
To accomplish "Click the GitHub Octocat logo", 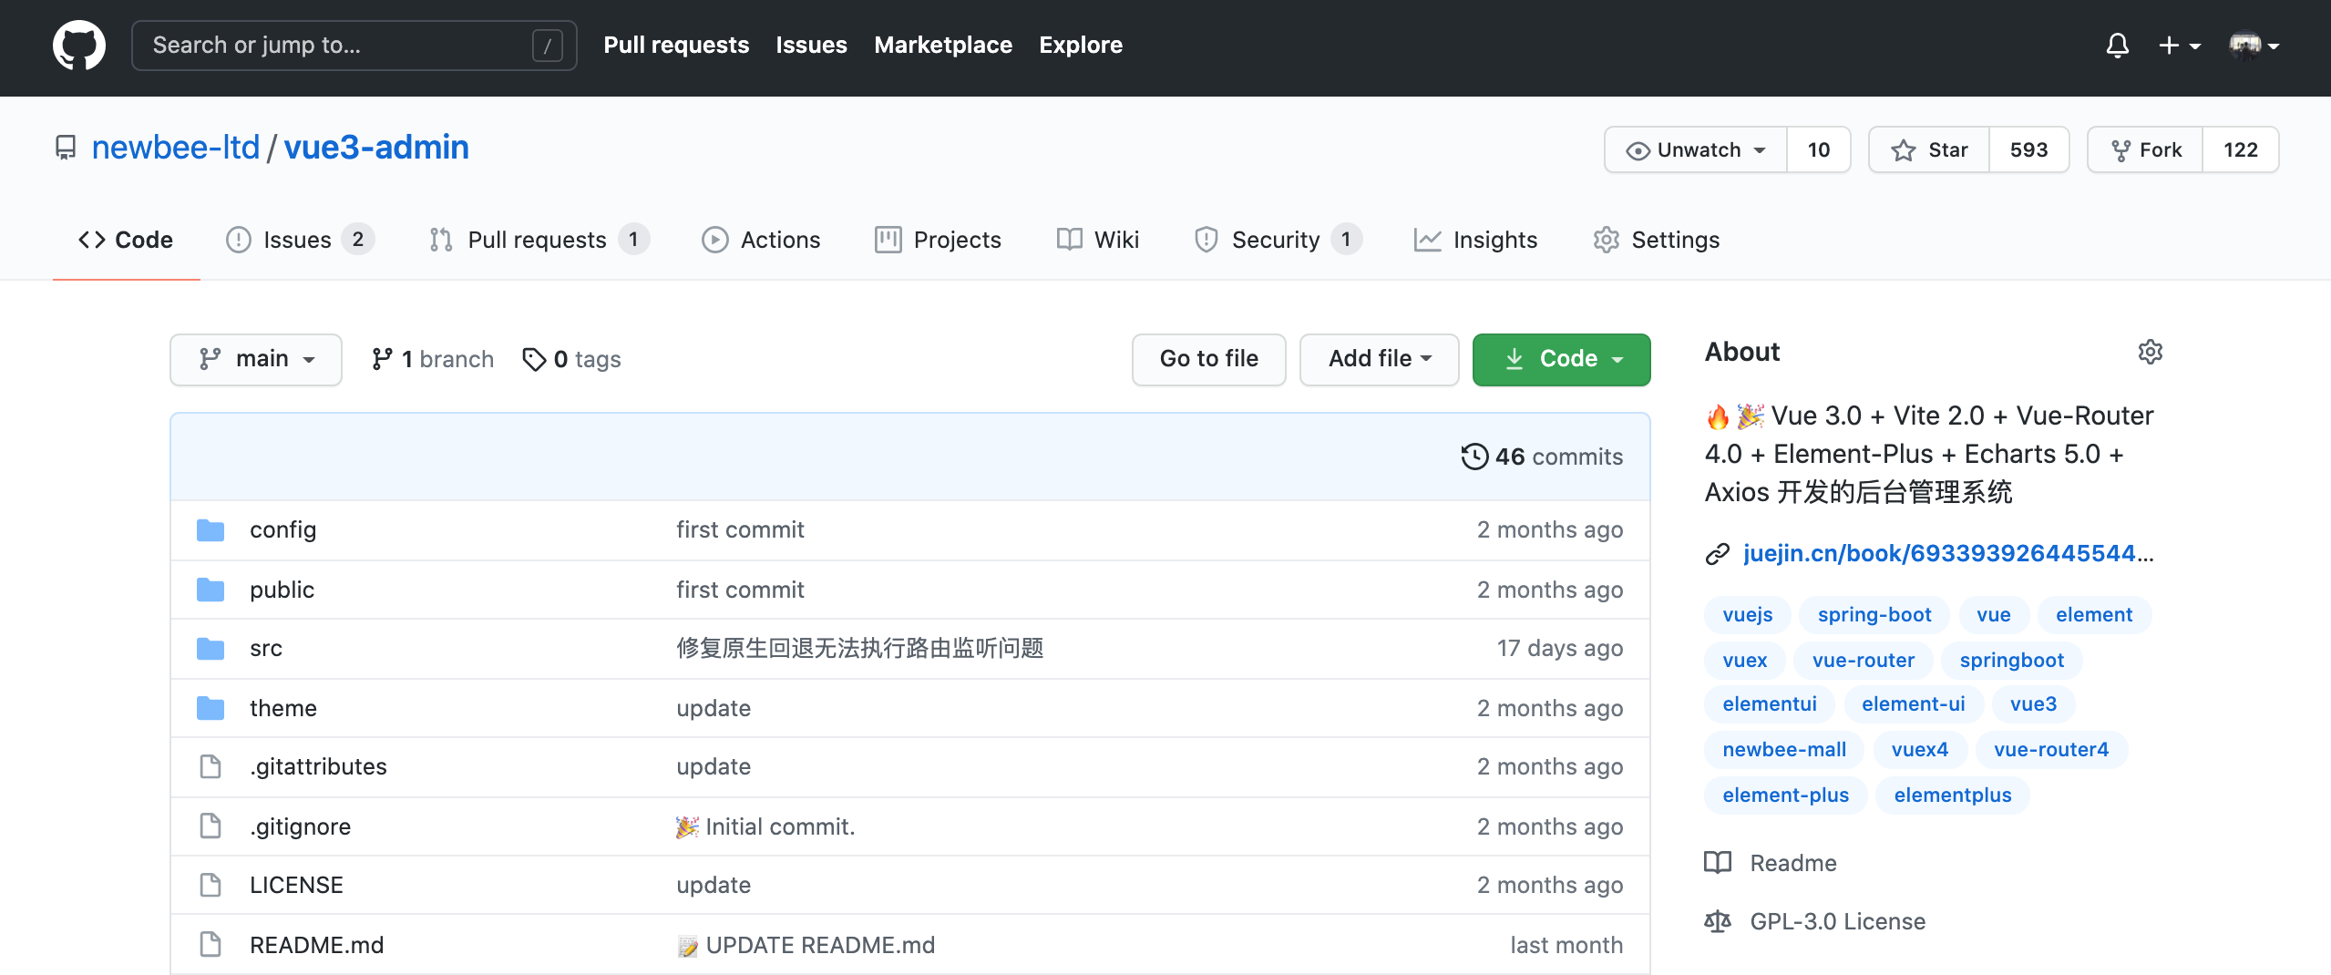I will click(79, 46).
